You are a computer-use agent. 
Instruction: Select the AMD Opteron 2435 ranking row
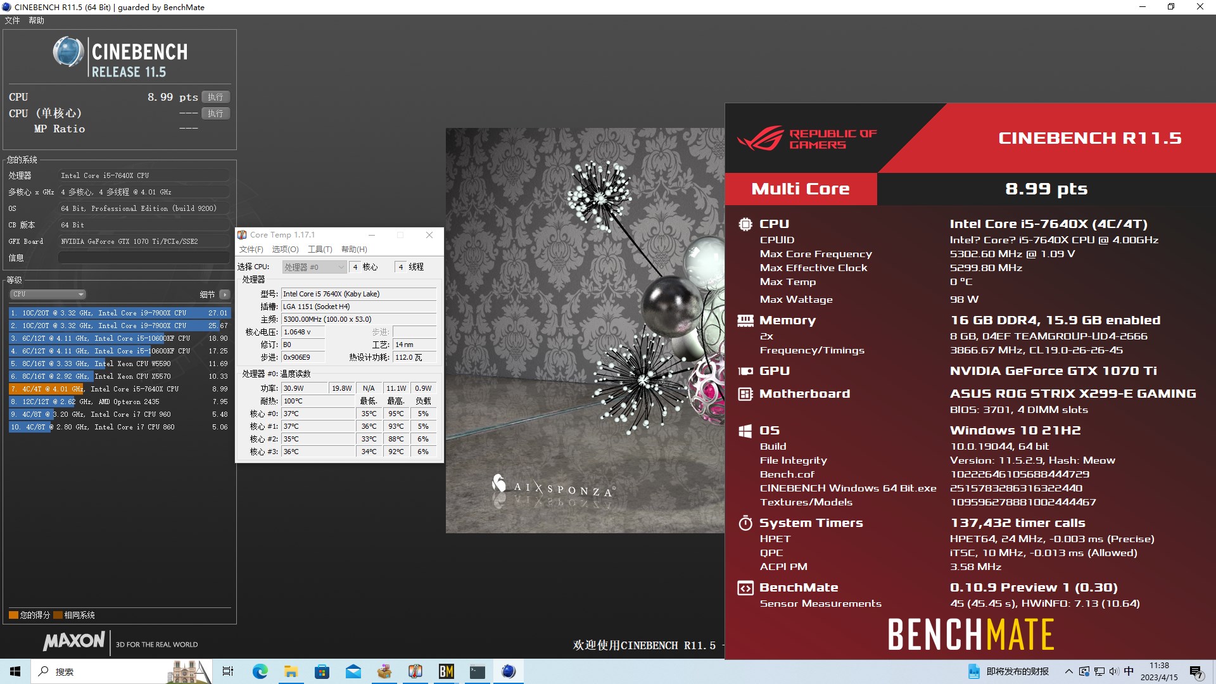120,402
